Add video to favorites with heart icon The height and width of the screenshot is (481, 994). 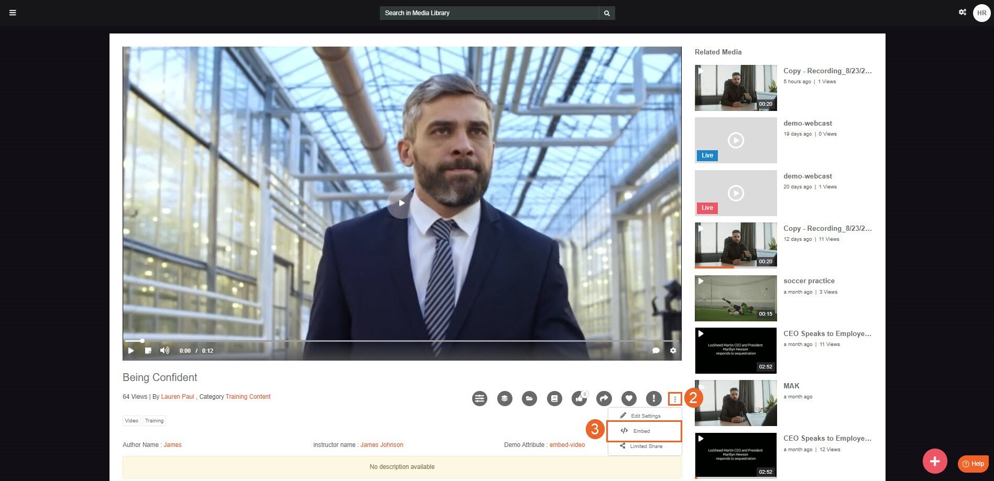[629, 399]
